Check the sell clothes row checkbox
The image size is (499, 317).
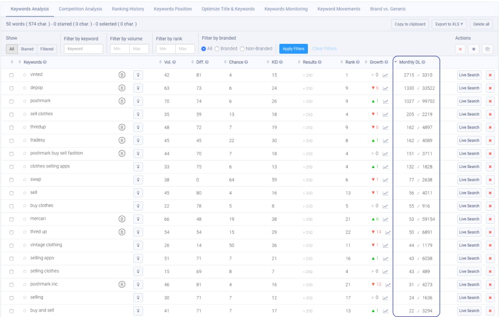tap(11, 115)
